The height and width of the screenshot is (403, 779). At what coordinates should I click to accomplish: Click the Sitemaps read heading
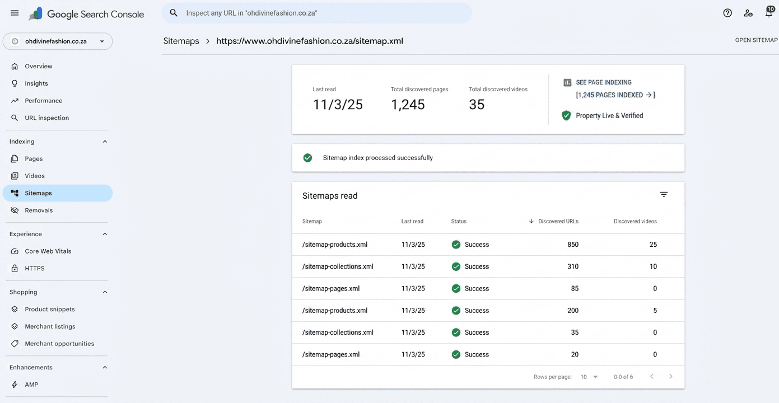[x=330, y=196]
